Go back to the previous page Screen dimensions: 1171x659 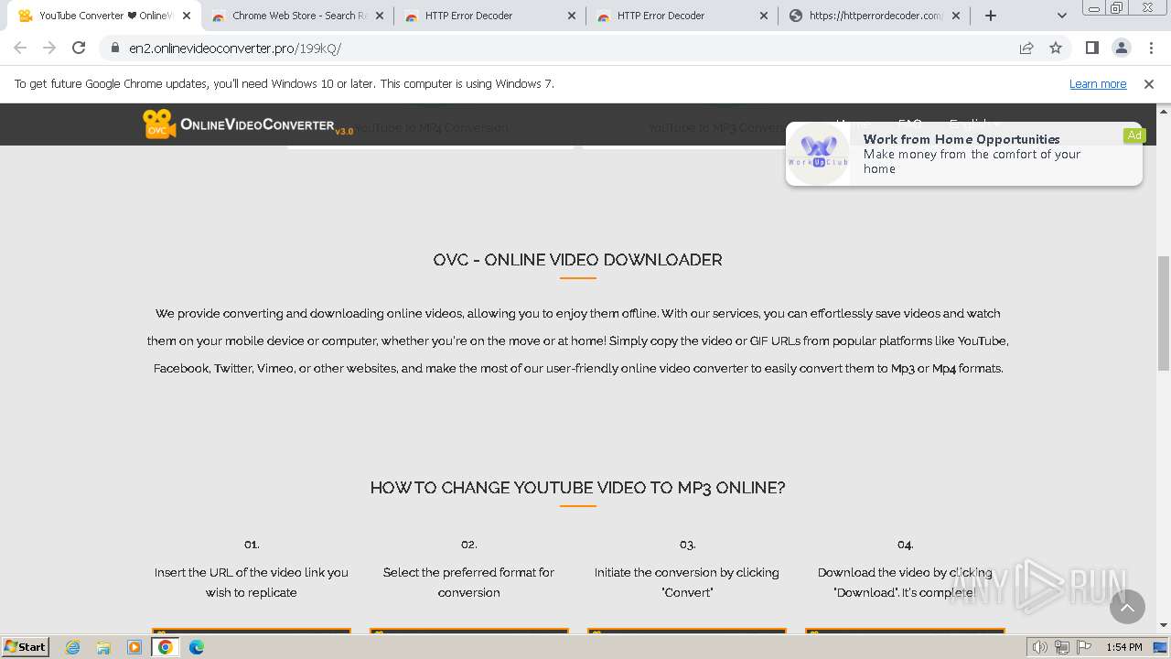20,48
